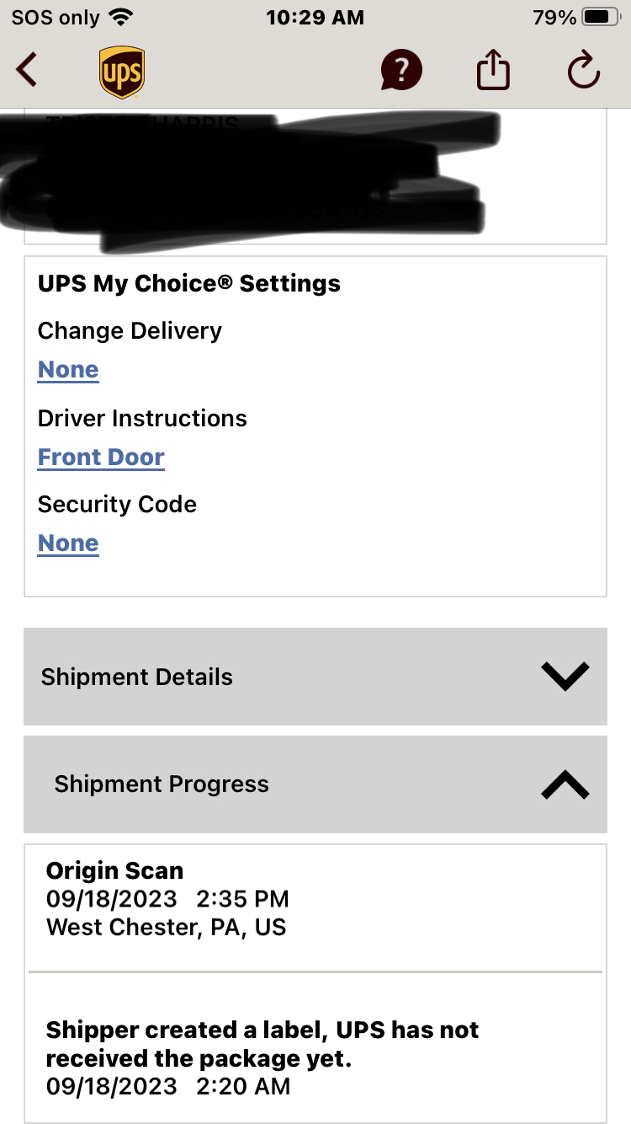Open the None link under Change Delivery
Viewport: 631px width, 1124px height.
68,370
